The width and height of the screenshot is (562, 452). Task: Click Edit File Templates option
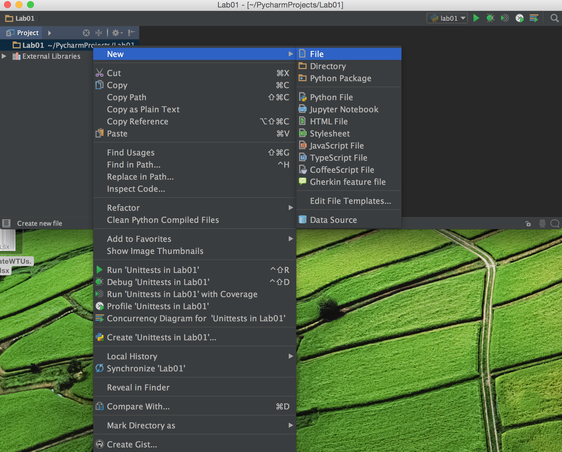pyautogui.click(x=349, y=201)
